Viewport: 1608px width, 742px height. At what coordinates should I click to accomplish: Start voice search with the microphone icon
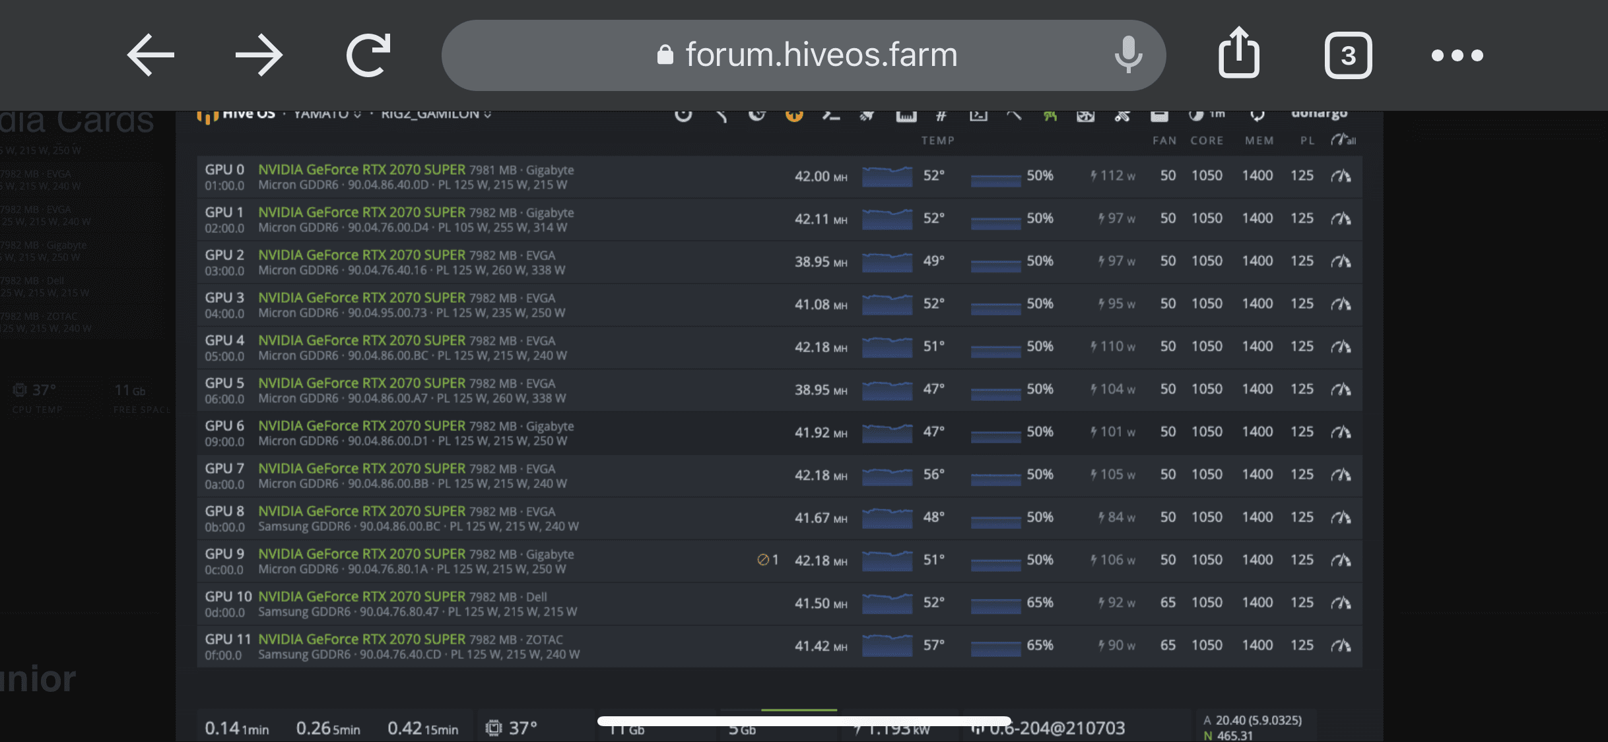pyautogui.click(x=1128, y=55)
